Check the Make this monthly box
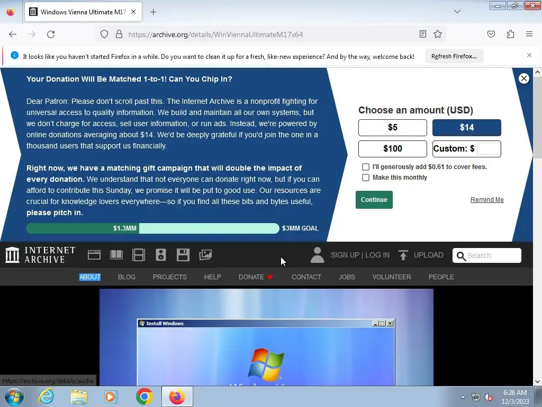Screen dimensions: 542x407 [x=365, y=178]
